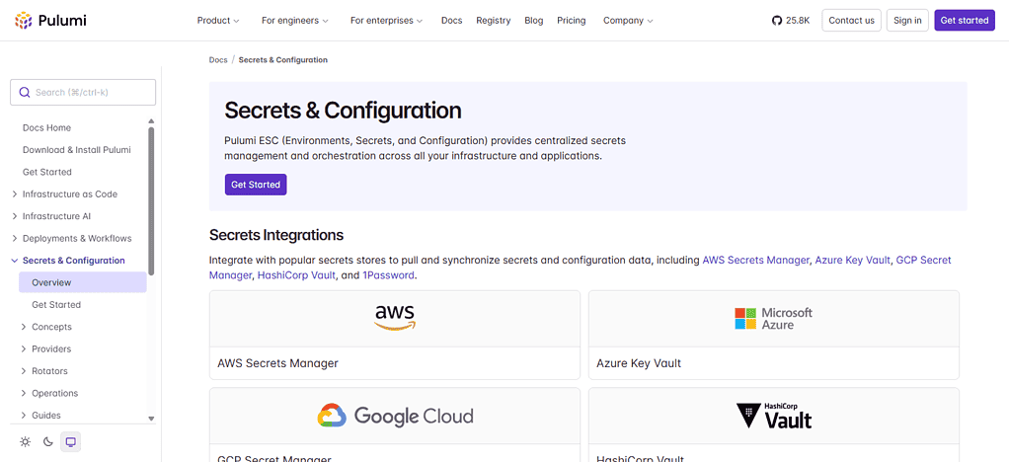
Task: Click the Microsoft Azure logo card image
Action: pyautogui.click(x=773, y=319)
